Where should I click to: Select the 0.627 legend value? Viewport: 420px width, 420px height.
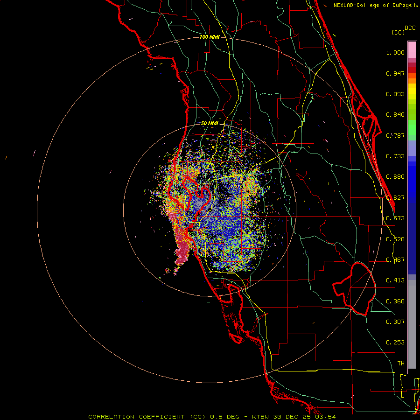tap(395, 198)
